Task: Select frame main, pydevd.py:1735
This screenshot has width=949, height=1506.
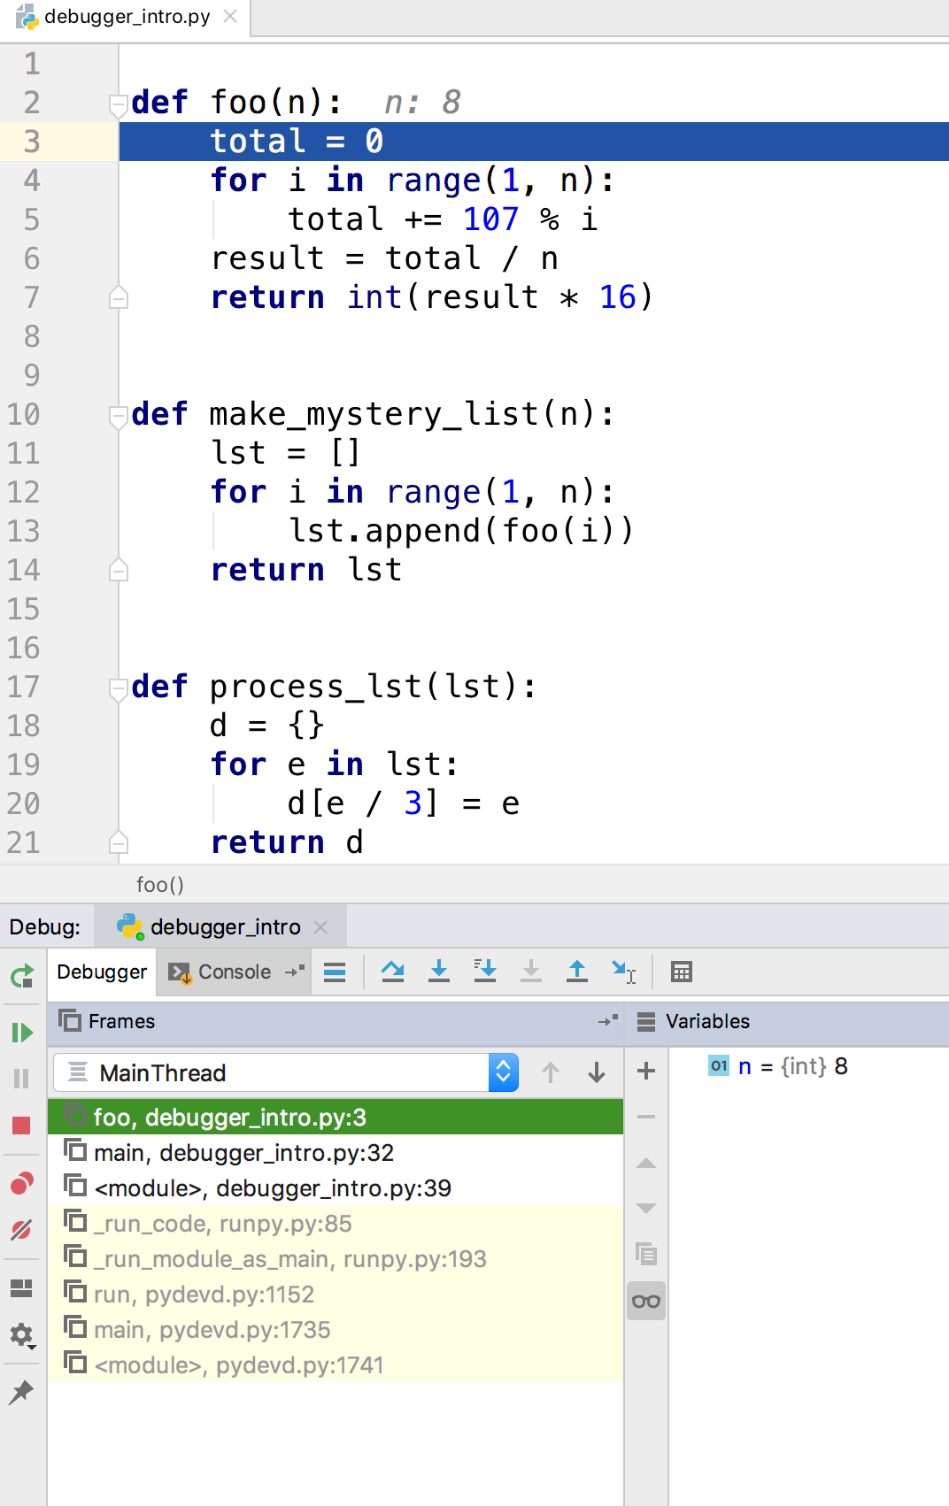Action: point(336,1329)
